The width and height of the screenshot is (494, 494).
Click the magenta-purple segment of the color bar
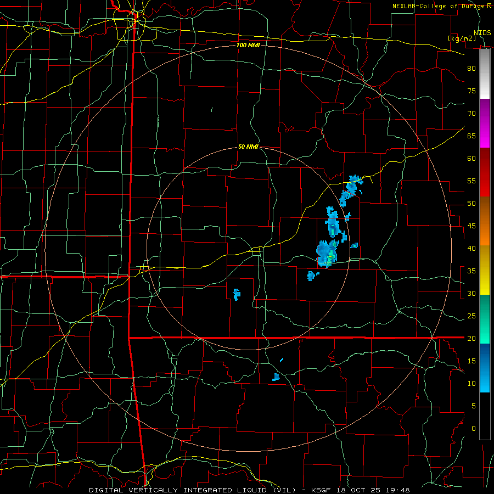tap(485, 123)
